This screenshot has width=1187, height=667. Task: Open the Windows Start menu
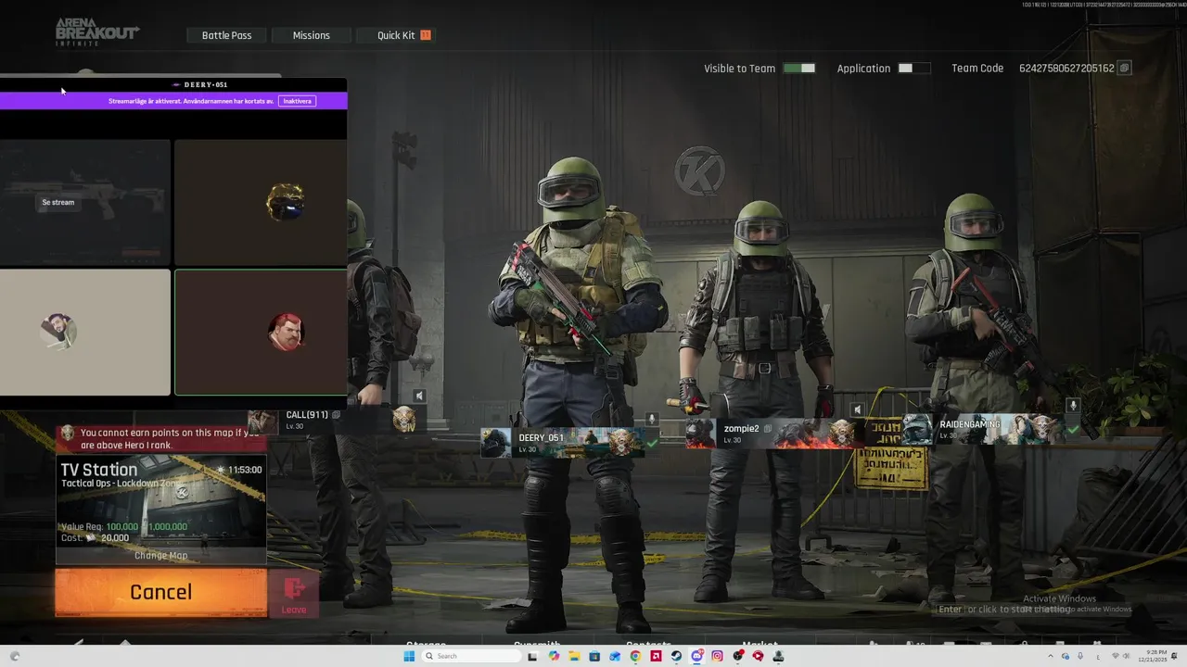click(x=409, y=656)
